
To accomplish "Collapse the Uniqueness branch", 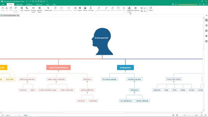I will pos(125,71).
